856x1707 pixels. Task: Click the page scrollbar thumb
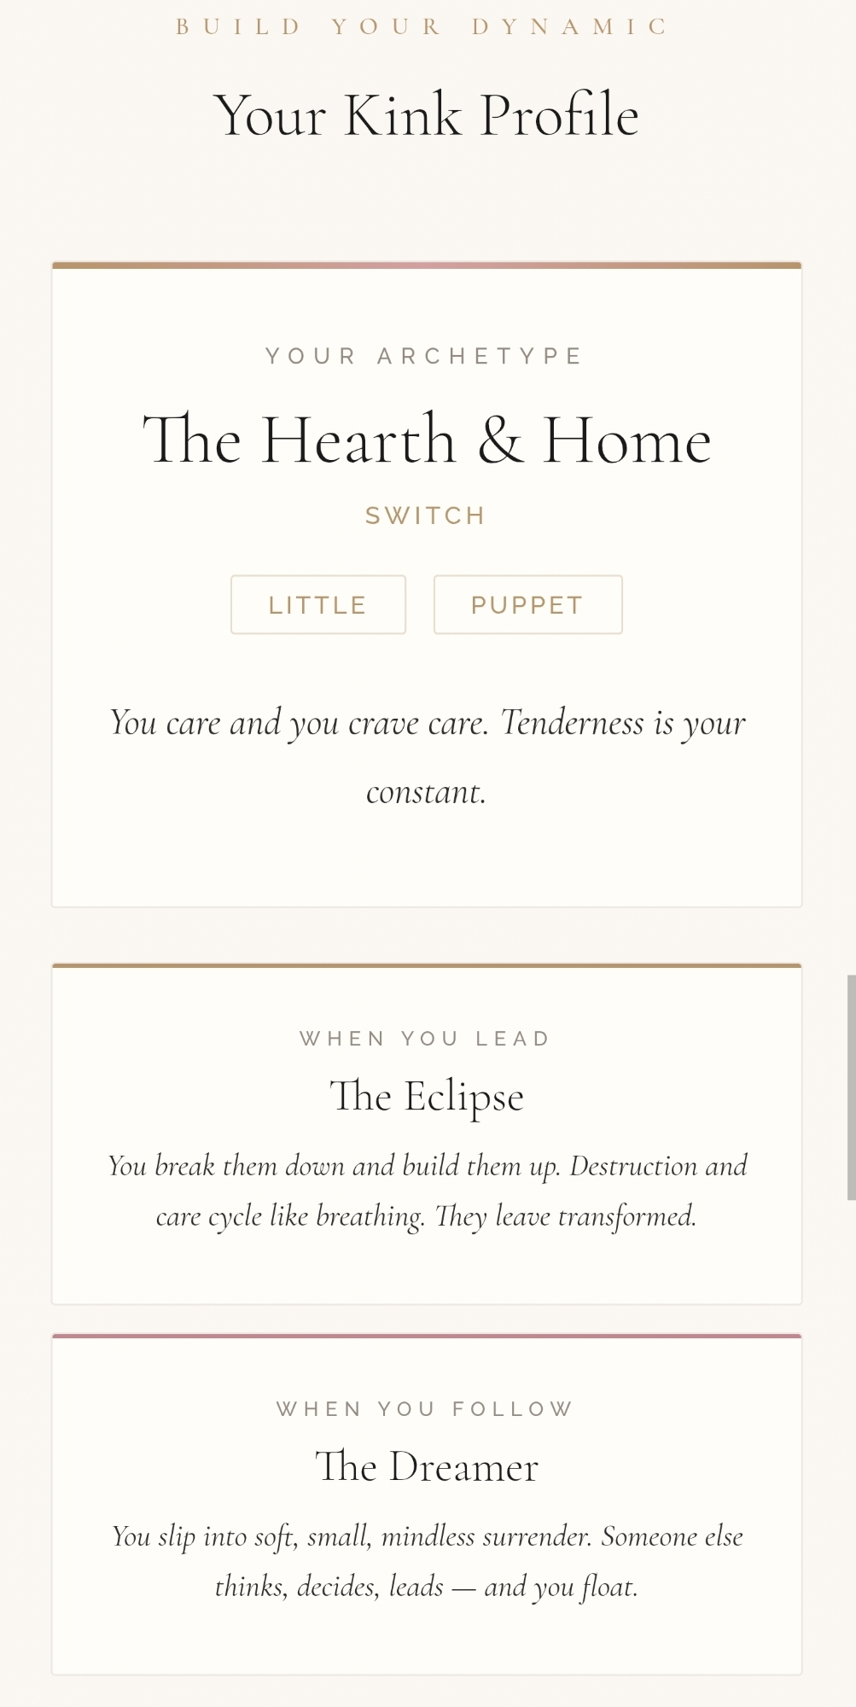pyautogui.click(x=851, y=1087)
